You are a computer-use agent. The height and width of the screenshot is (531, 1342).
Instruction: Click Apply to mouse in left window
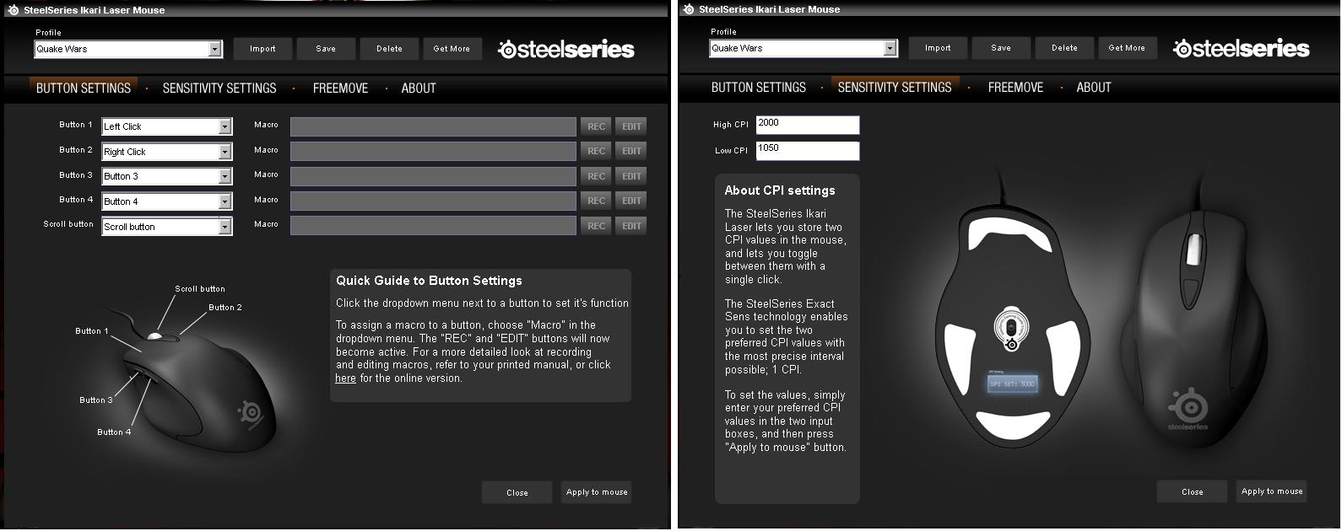click(x=597, y=492)
